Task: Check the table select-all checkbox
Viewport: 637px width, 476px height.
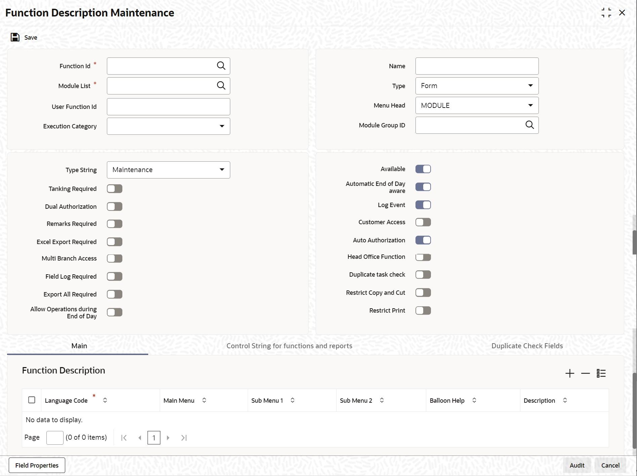Action: (32, 400)
